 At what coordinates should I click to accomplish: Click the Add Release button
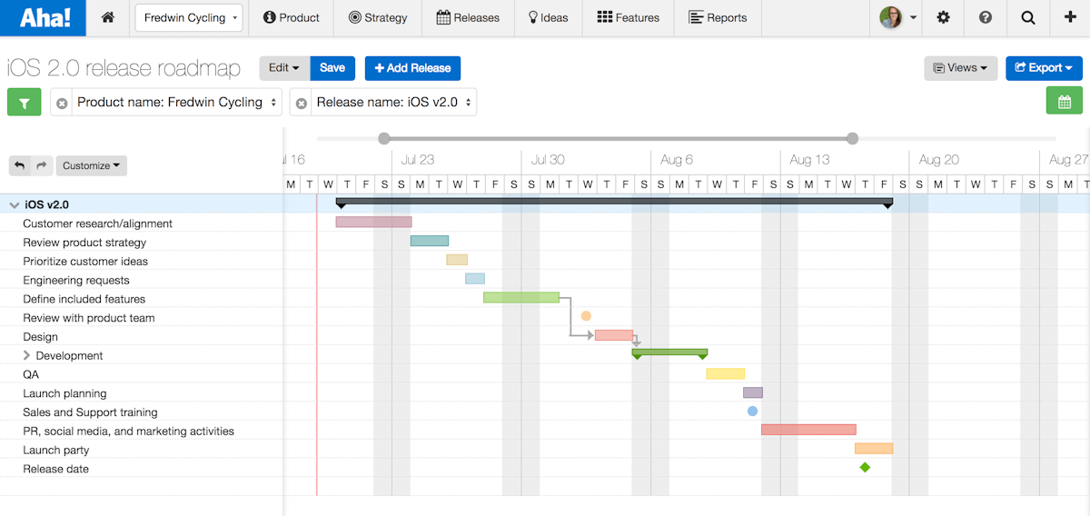[x=412, y=68]
